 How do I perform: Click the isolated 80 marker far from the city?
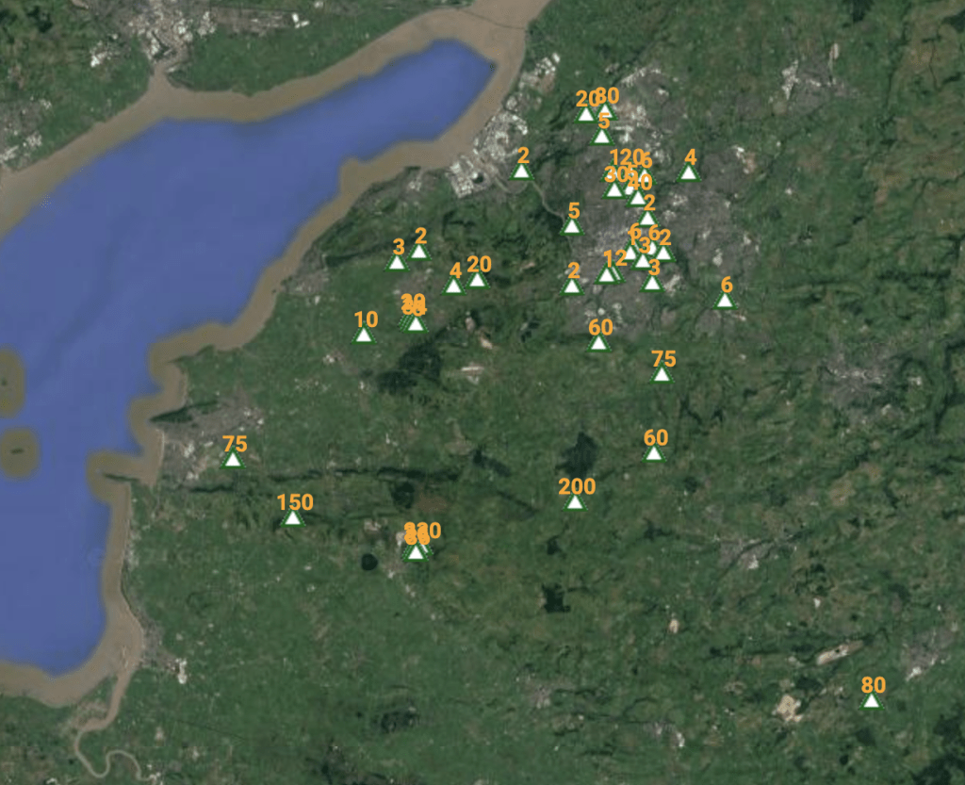871,701
